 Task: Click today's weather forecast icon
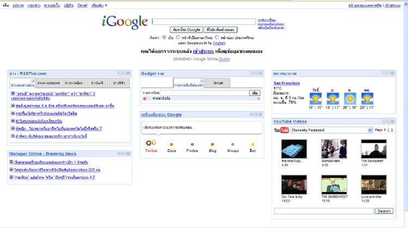coord(316,99)
